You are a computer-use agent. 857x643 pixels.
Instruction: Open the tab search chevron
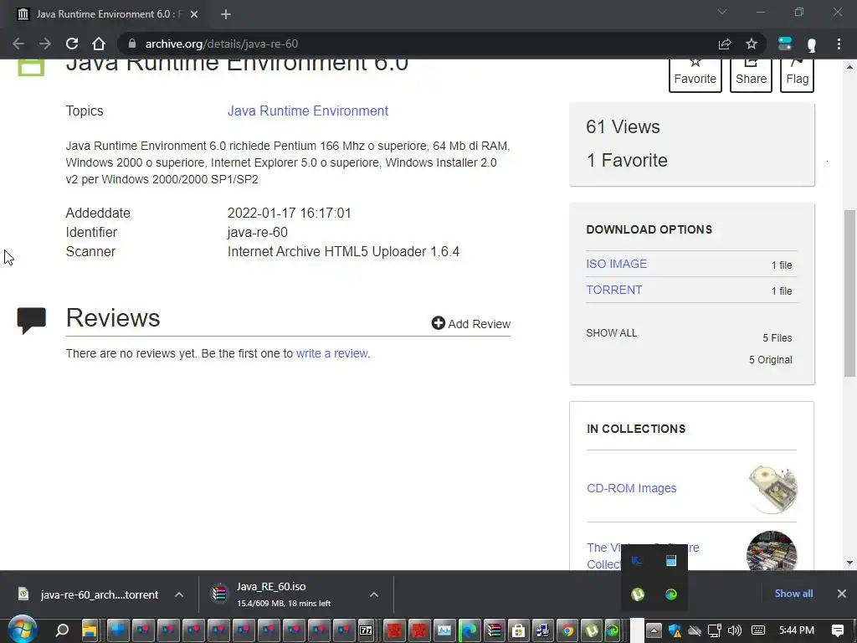(x=722, y=12)
